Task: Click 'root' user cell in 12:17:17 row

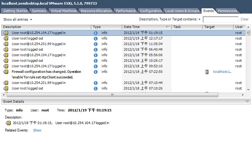Action: 238,39
